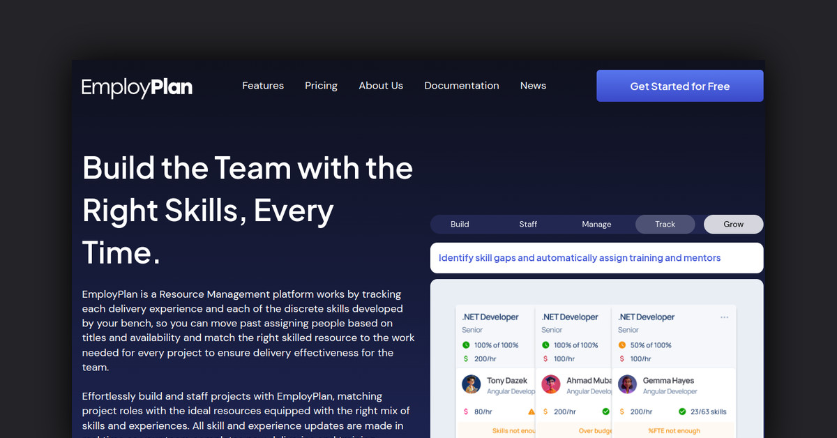Click Ahmad's avatar picture

click(x=551, y=384)
